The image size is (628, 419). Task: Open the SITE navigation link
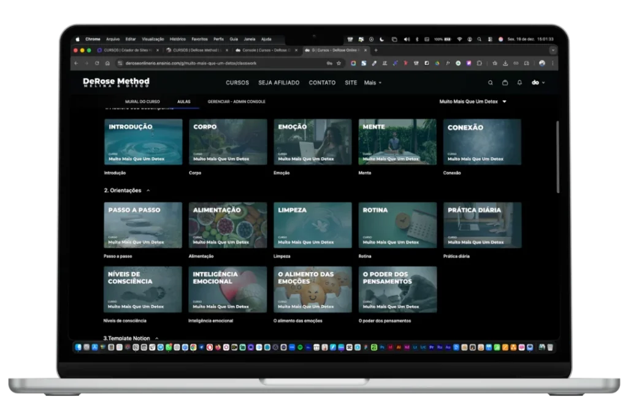[x=351, y=83]
